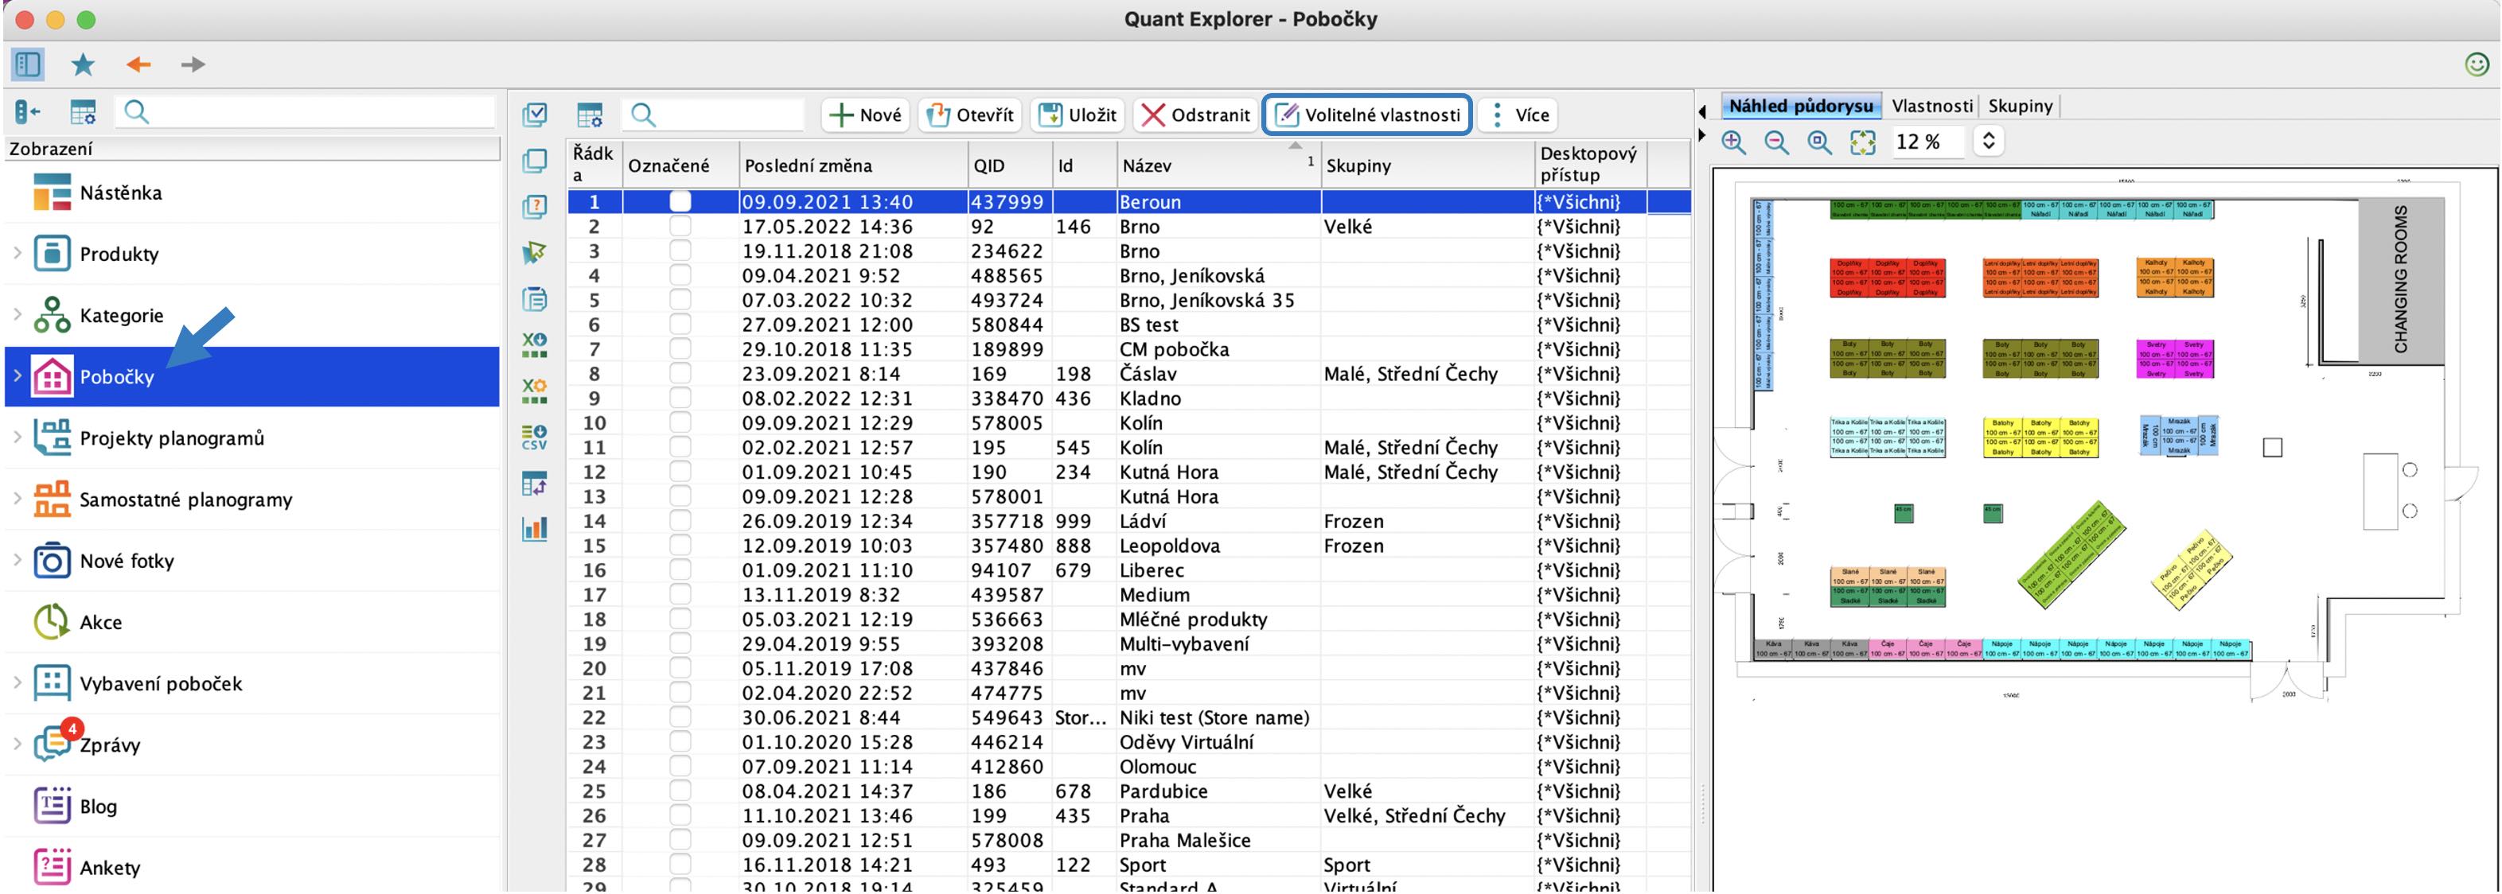Click the Otevřít button
This screenshot has height=894, width=2502.
pos(970,115)
